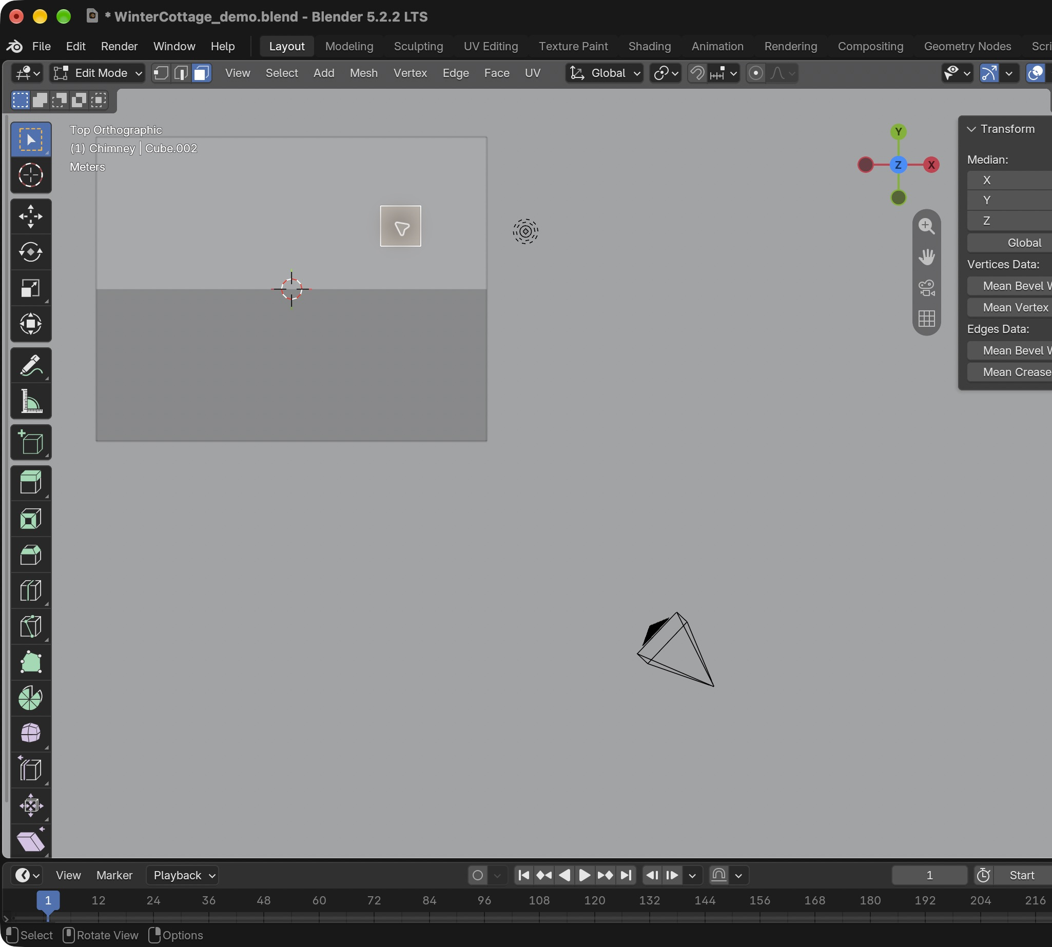Switch to face select mode

[x=202, y=73]
